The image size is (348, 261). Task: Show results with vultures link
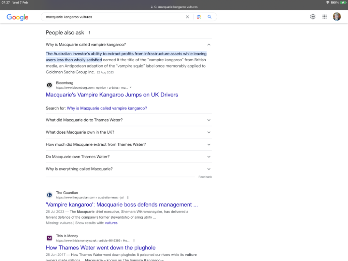click(x=111, y=223)
